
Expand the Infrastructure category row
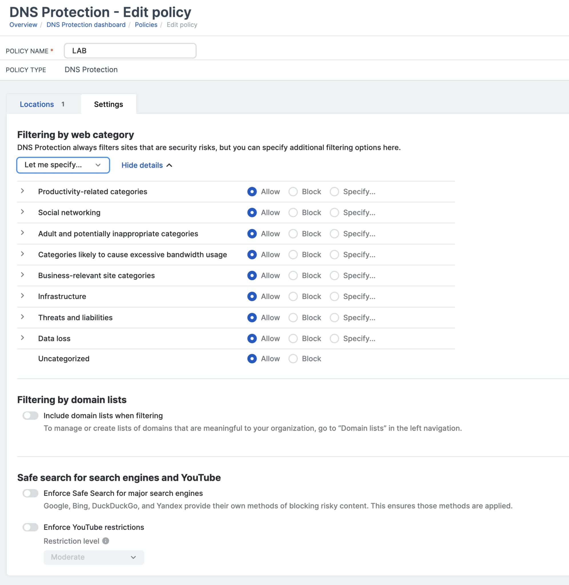pos(23,296)
